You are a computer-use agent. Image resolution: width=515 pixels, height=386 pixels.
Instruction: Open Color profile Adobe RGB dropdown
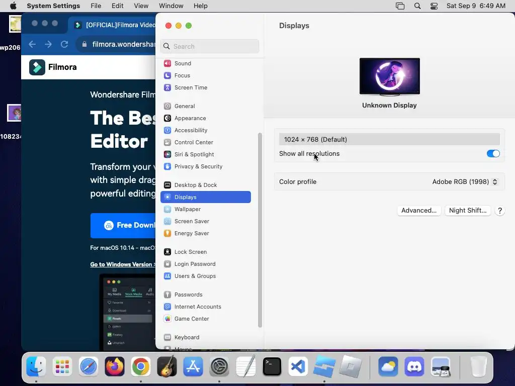coord(465,182)
